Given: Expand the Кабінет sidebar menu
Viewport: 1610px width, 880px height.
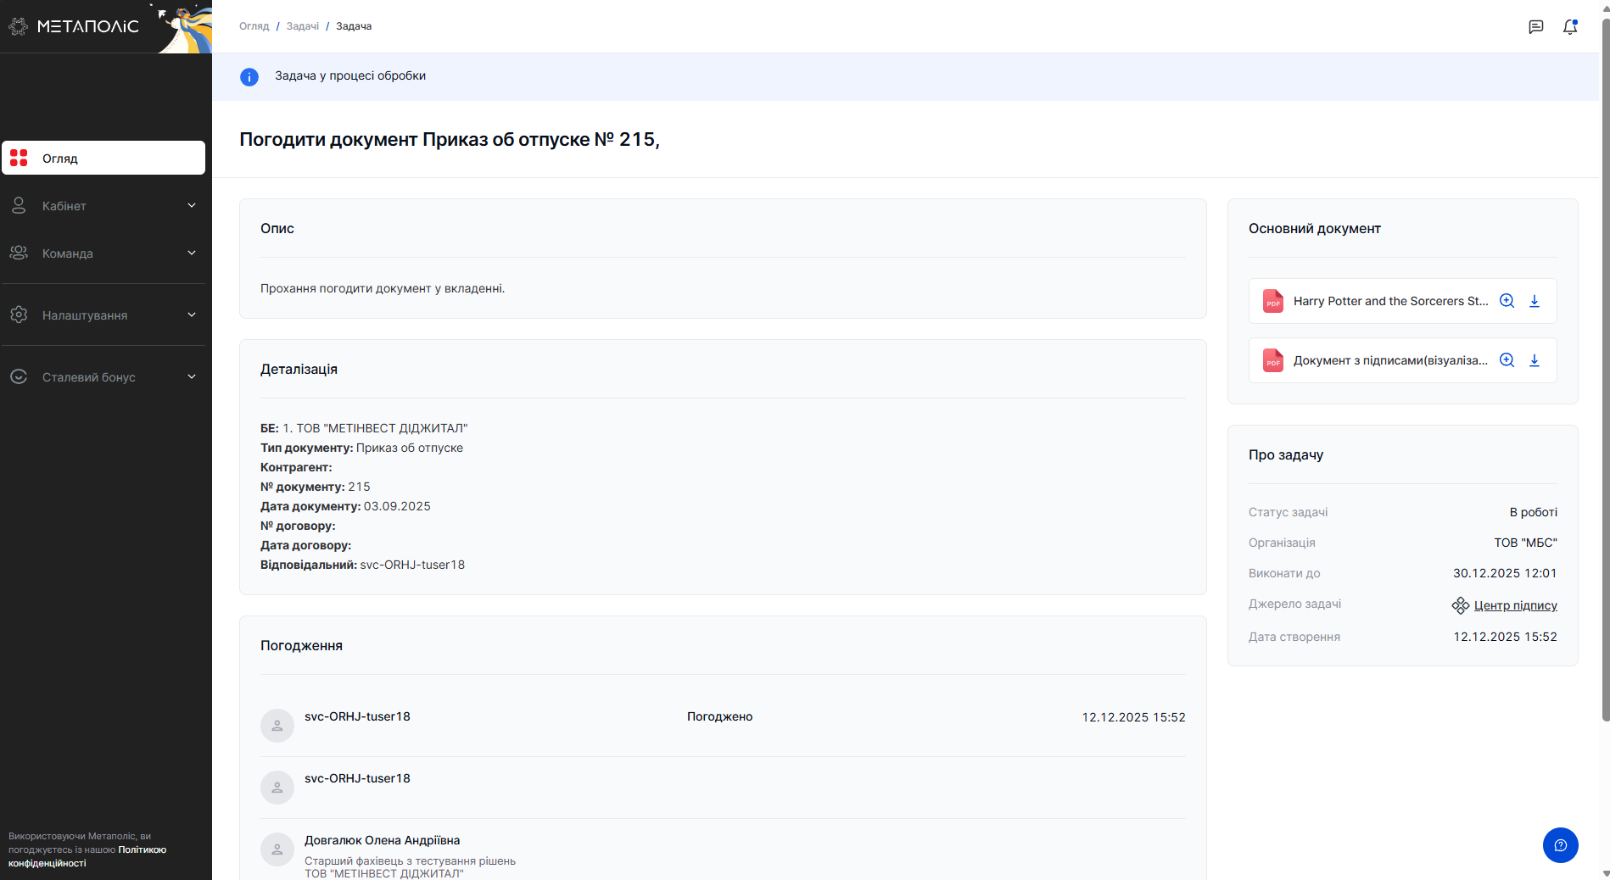Looking at the screenshot, I should point(103,206).
